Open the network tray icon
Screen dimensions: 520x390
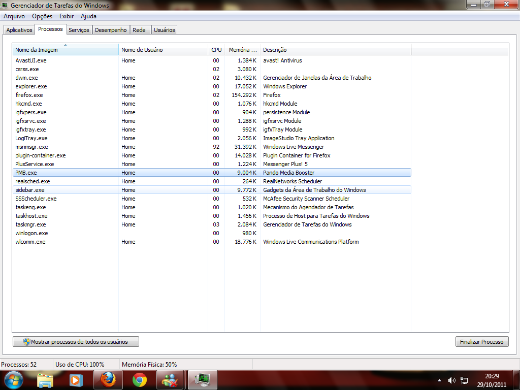pos(464,380)
